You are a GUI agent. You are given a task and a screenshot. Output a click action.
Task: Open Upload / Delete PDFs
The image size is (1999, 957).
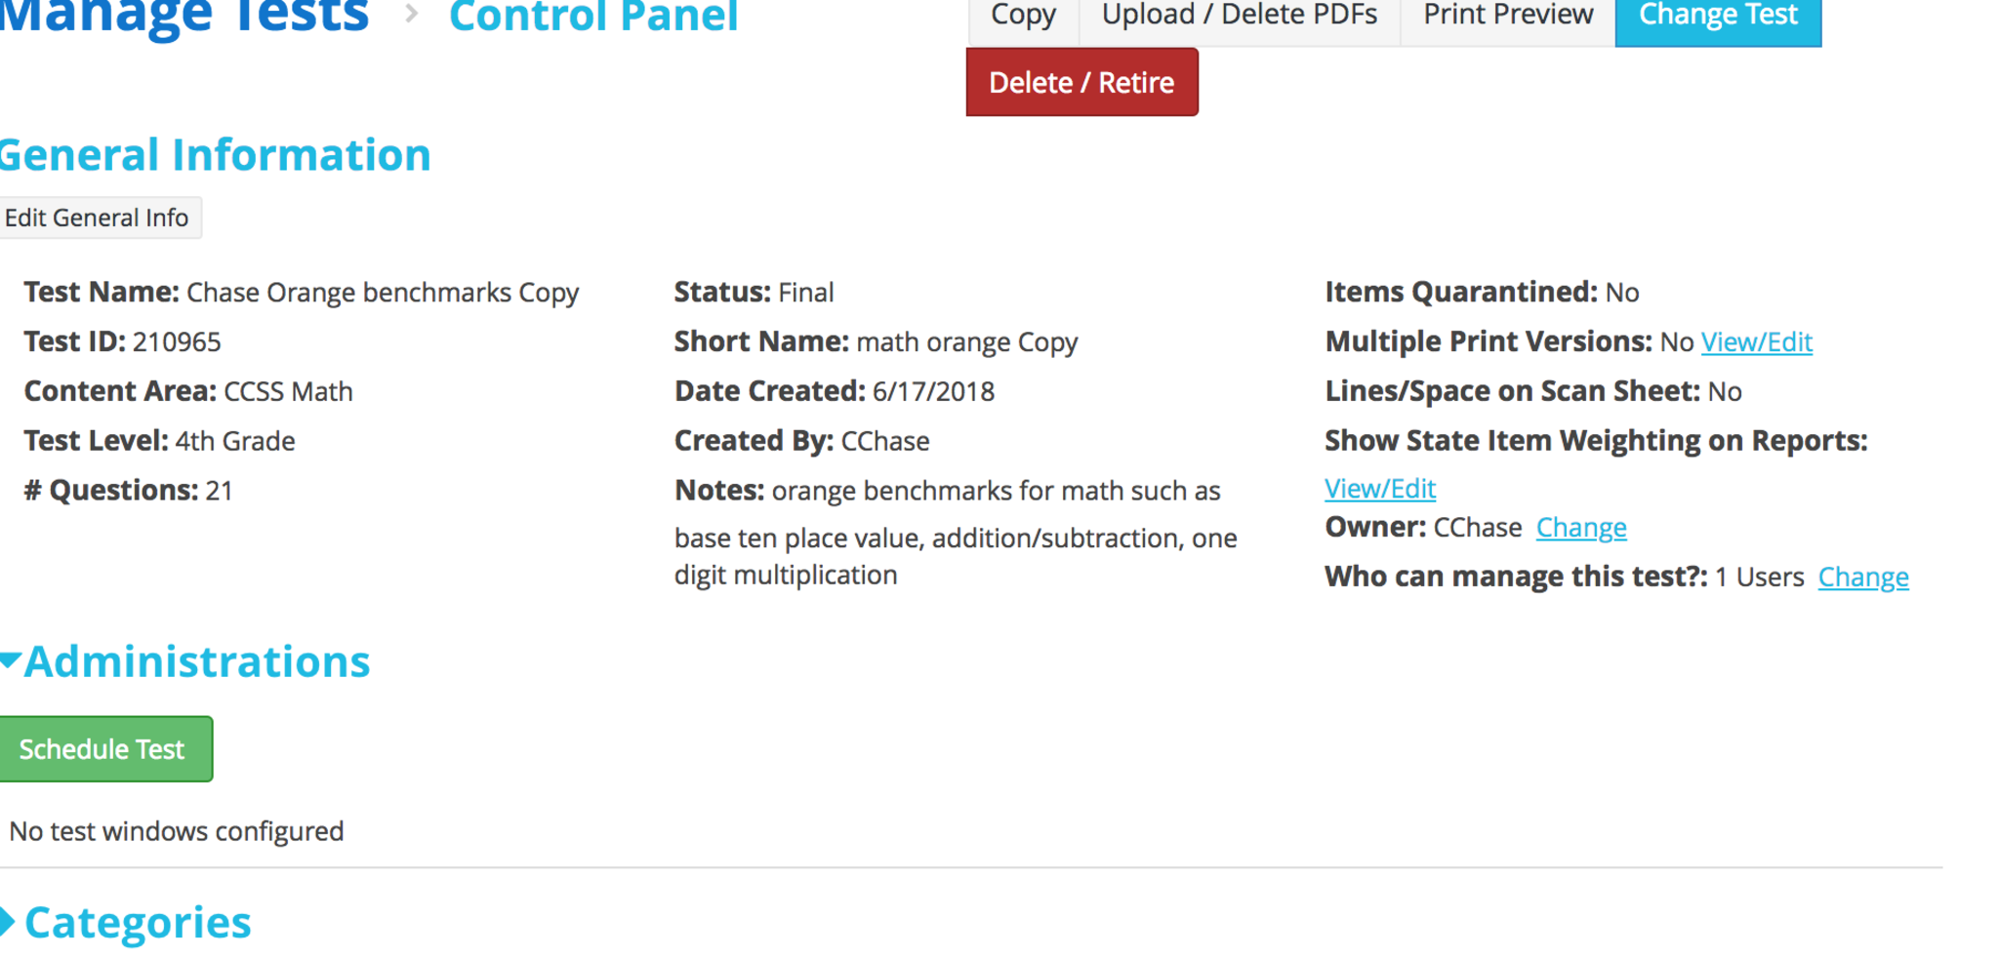(x=1239, y=18)
